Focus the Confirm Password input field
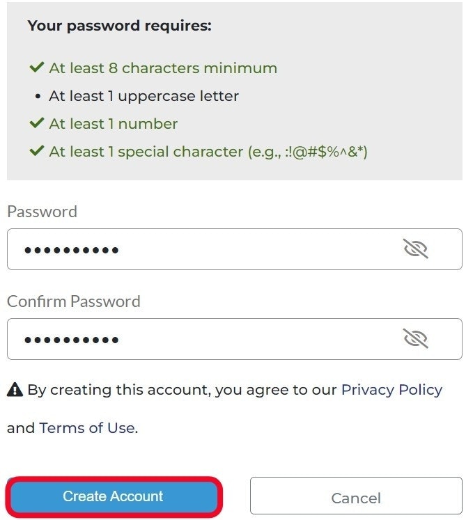This screenshot has height=520, width=466. [x=209, y=339]
